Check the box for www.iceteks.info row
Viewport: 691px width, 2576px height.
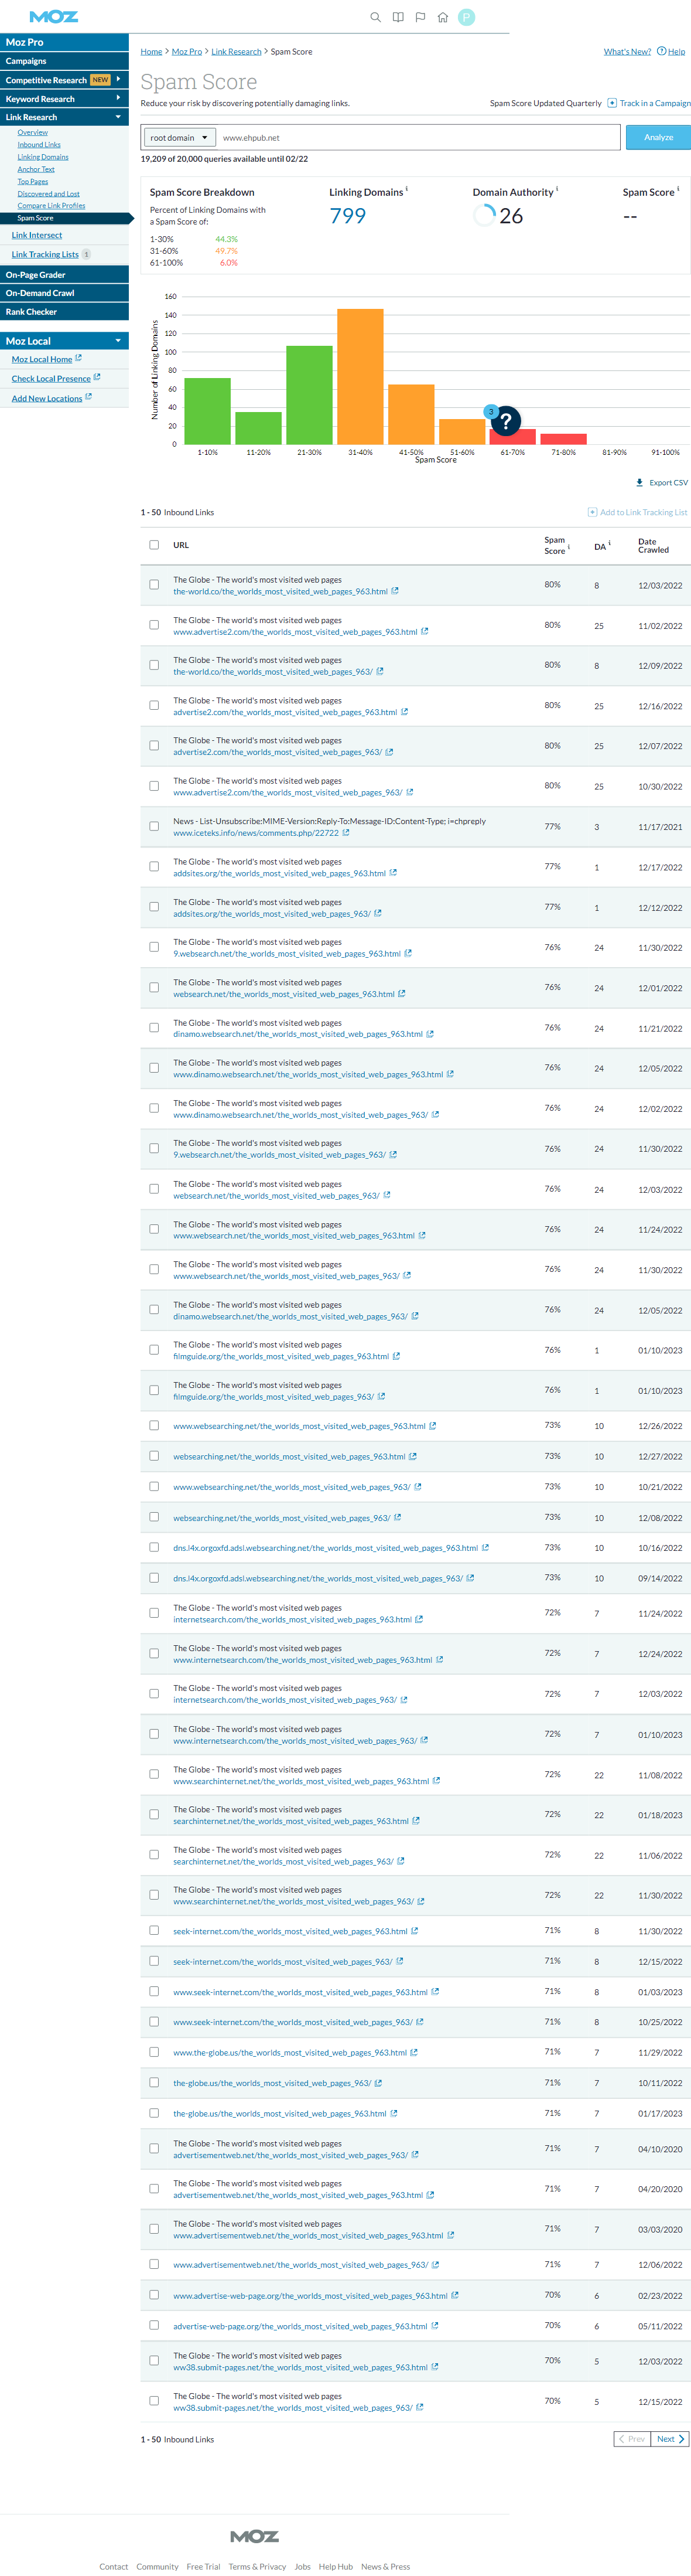[x=154, y=826]
